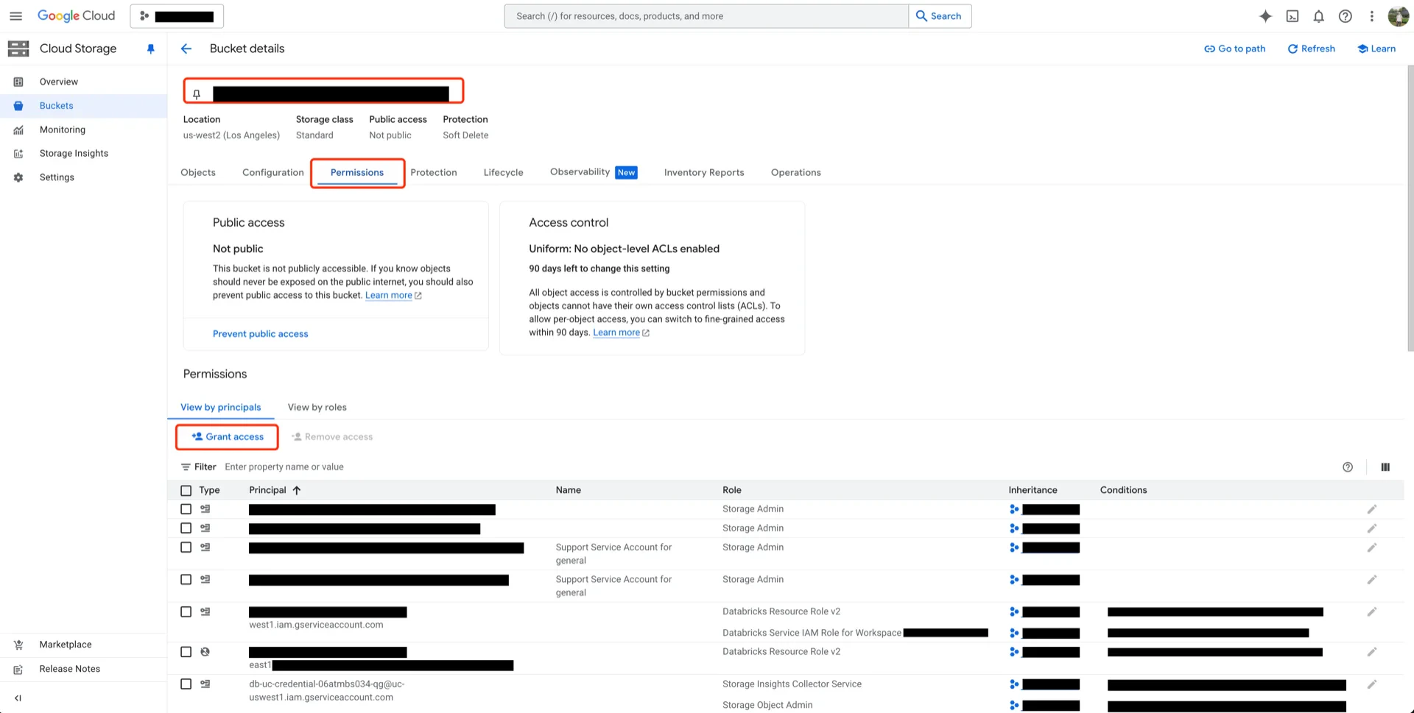Screen dimensions: 1414x713
Task: Click the Release Notes icon
Action: coord(18,669)
